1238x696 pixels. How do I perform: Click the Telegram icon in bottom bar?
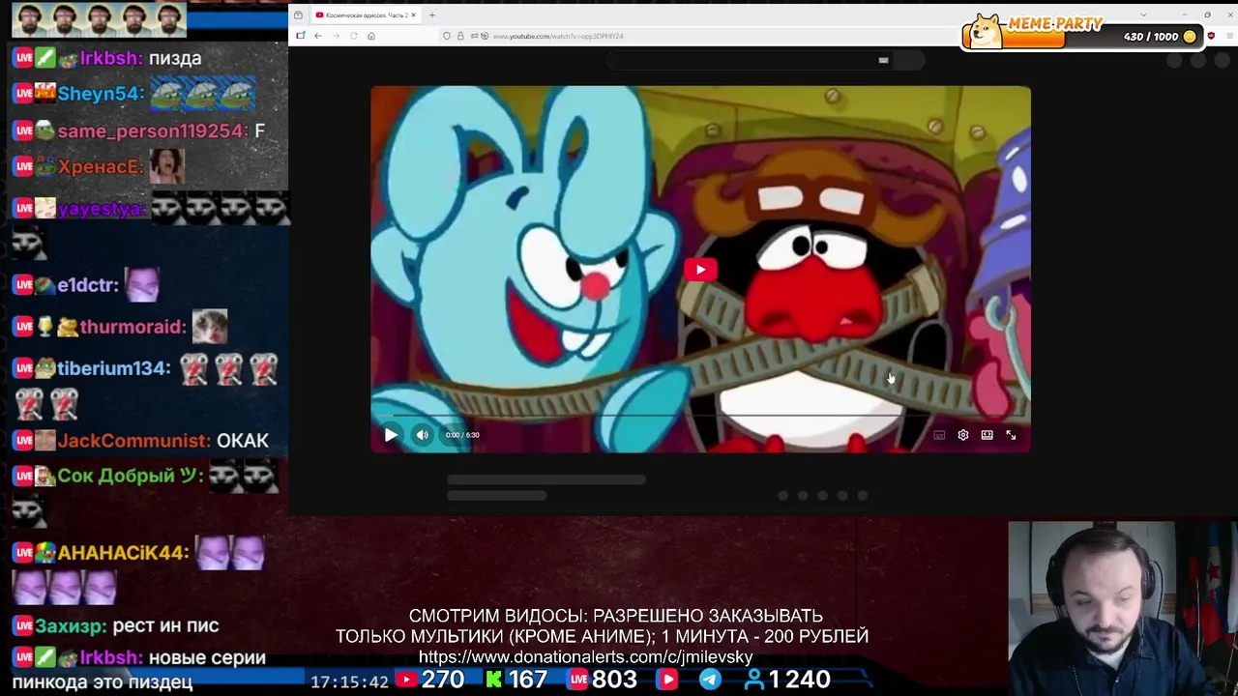(710, 680)
